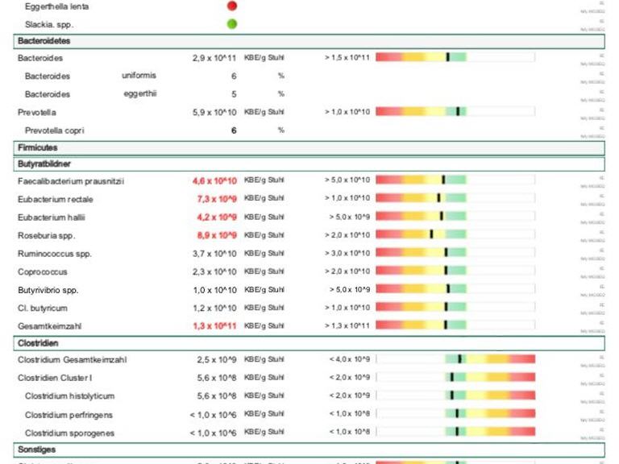Select the value 5 in Bacteroides eggerthii row
Image resolution: width=619 pixels, height=464 pixels.
pyautogui.click(x=234, y=94)
